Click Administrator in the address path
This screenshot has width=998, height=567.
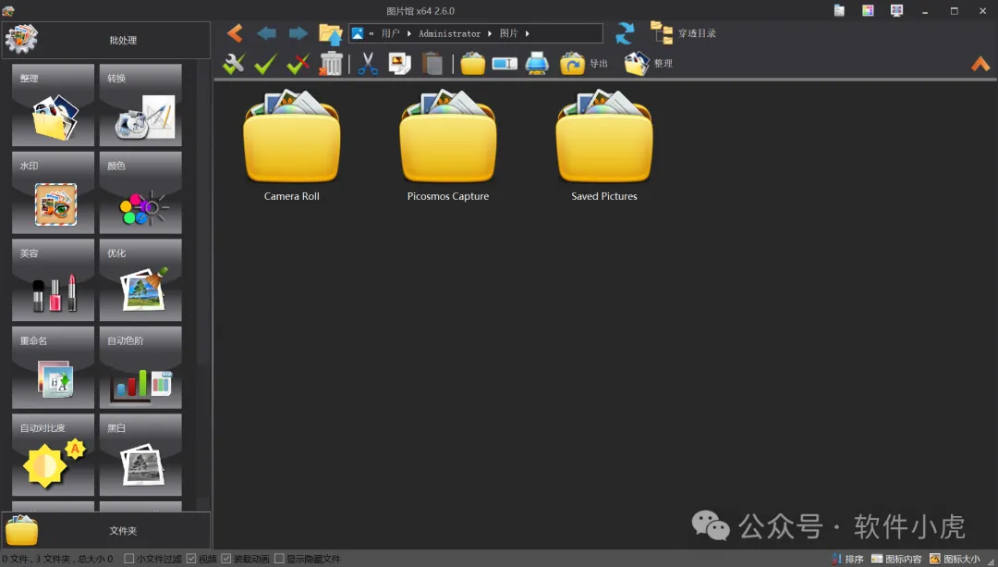(x=449, y=33)
